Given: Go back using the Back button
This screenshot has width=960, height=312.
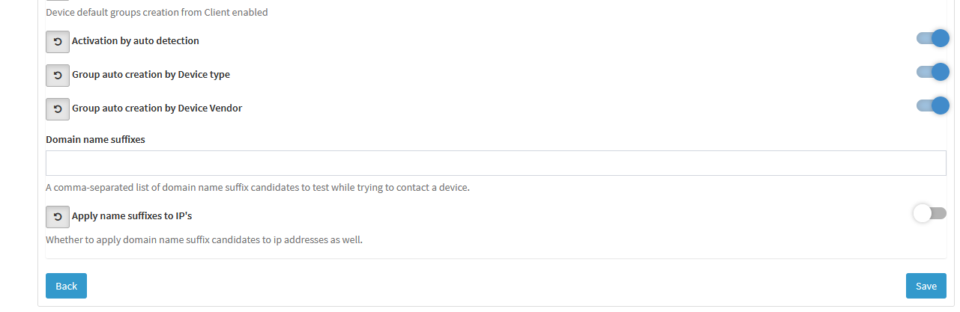Looking at the screenshot, I should [66, 286].
